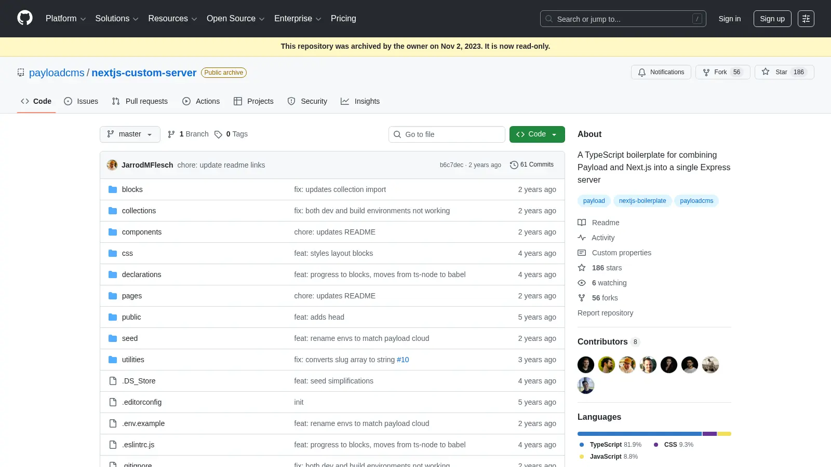Select the Code repository tab
The height and width of the screenshot is (467, 831).
(36, 101)
